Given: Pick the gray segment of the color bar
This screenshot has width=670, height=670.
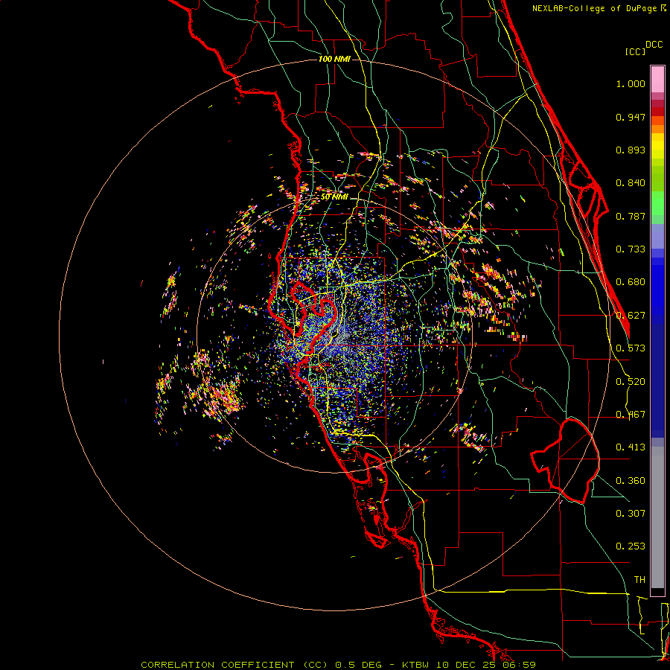Looking at the screenshot, I should point(657,517).
